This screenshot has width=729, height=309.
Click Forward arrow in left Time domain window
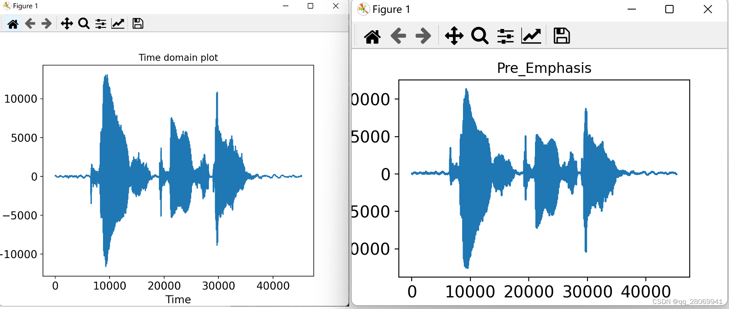[46, 24]
